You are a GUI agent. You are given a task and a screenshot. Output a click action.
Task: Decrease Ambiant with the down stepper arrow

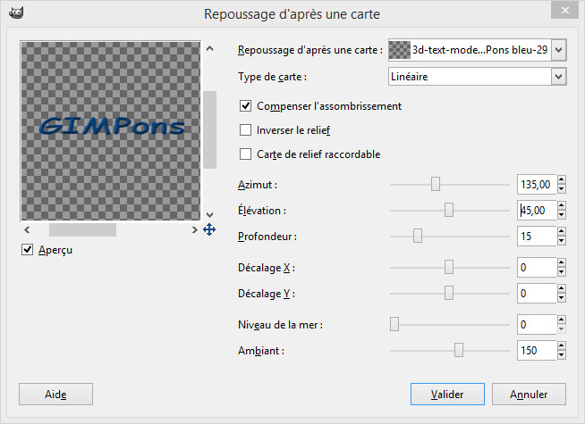point(562,355)
